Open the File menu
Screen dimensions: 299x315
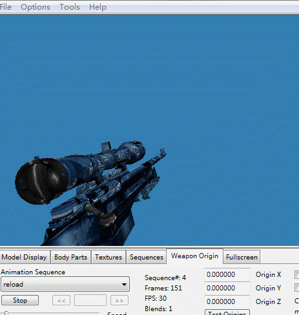pyautogui.click(x=5, y=7)
